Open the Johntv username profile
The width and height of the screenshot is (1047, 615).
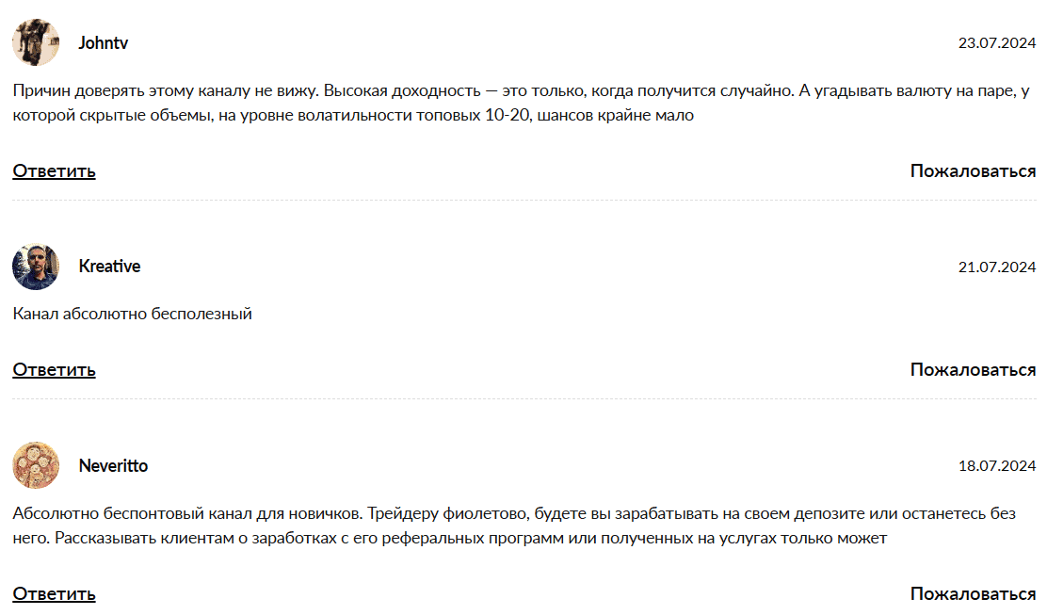point(104,43)
